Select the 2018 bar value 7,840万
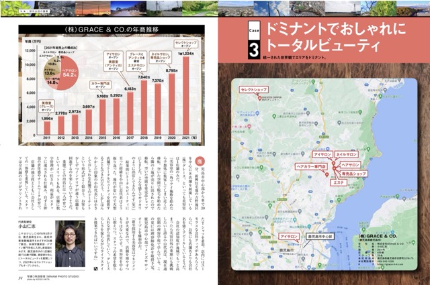Viewport: 430px width, 285px height. pos(144,77)
